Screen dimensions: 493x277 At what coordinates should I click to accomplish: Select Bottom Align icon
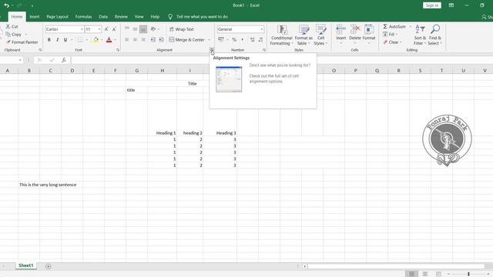(x=143, y=29)
